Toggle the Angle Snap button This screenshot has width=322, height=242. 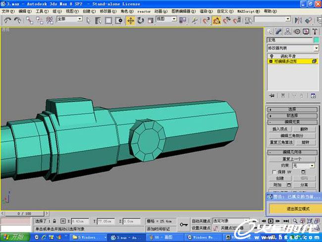point(216,20)
